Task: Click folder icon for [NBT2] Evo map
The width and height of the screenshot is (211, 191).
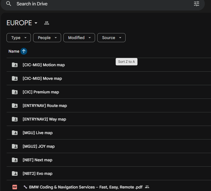Action: pyautogui.click(x=15, y=173)
